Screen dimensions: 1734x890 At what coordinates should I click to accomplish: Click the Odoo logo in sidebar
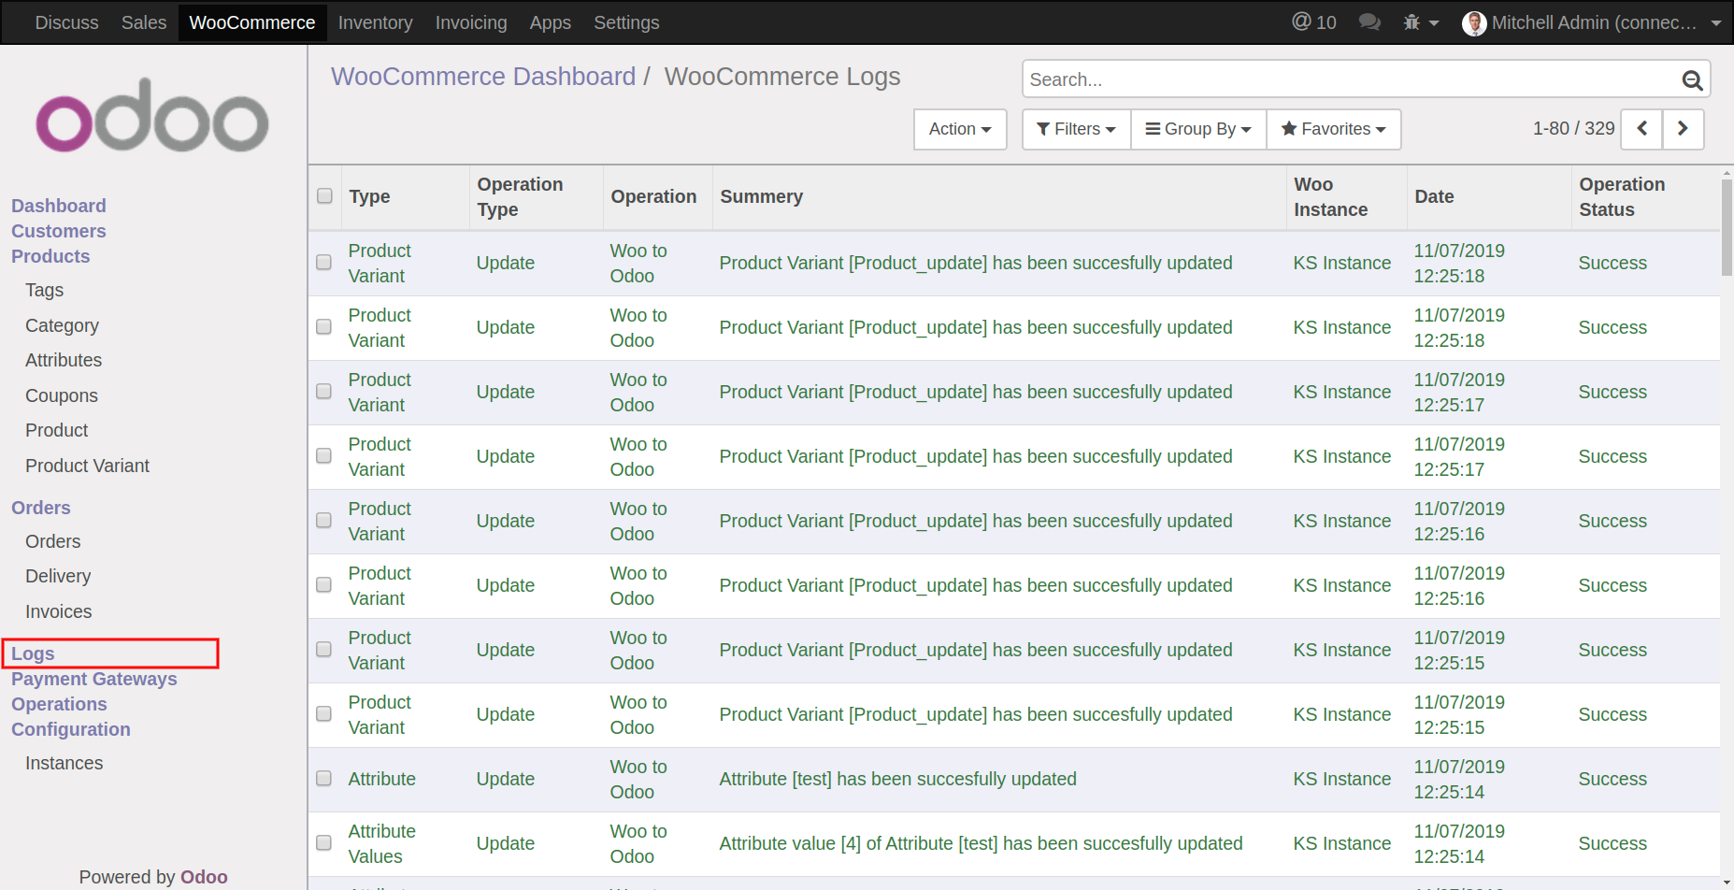(x=152, y=116)
